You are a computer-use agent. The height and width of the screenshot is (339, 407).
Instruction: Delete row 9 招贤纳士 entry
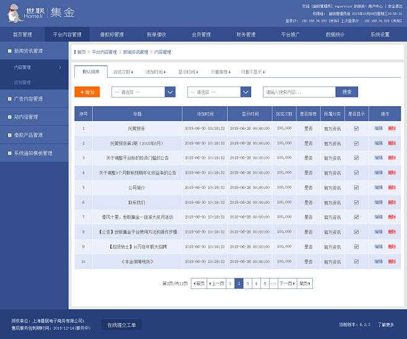pos(392,247)
